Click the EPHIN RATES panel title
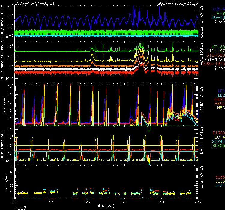The height and width of the screenshot is (210, 225). click(202, 140)
